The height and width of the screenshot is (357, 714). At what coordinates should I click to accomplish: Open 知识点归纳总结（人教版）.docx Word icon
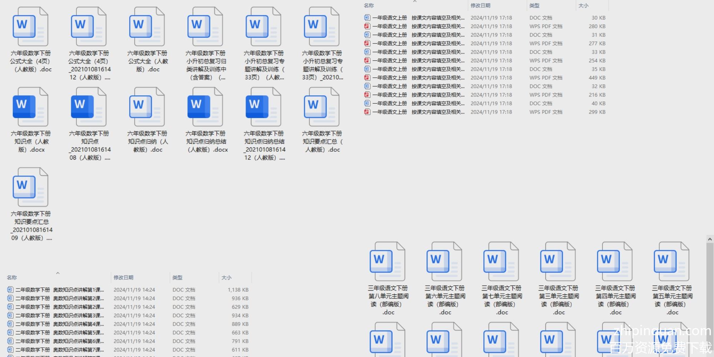(205, 107)
